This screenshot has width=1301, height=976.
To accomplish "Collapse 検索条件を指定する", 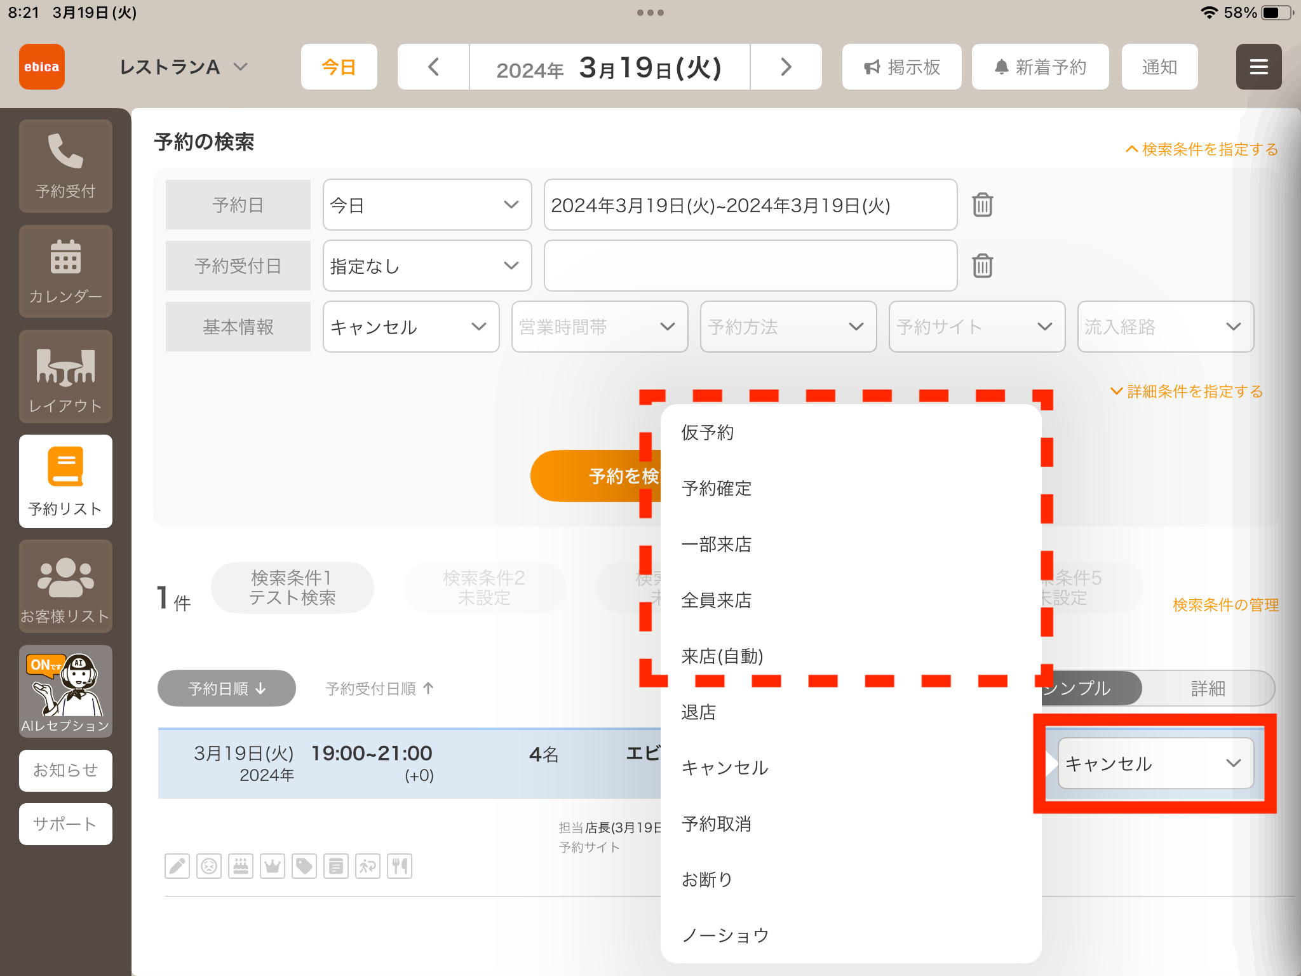I will pyautogui.click(x=1202, y=149).
